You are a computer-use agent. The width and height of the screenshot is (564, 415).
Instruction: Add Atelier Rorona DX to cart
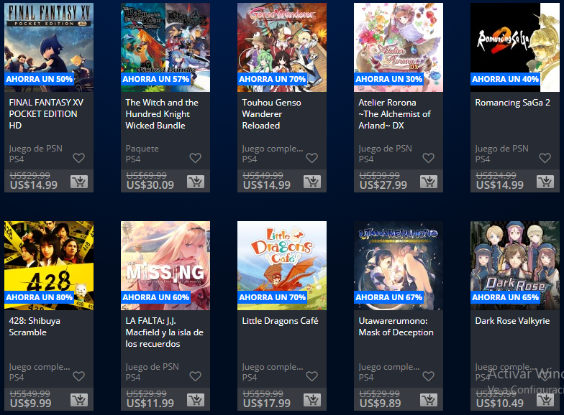click(429, 182)
